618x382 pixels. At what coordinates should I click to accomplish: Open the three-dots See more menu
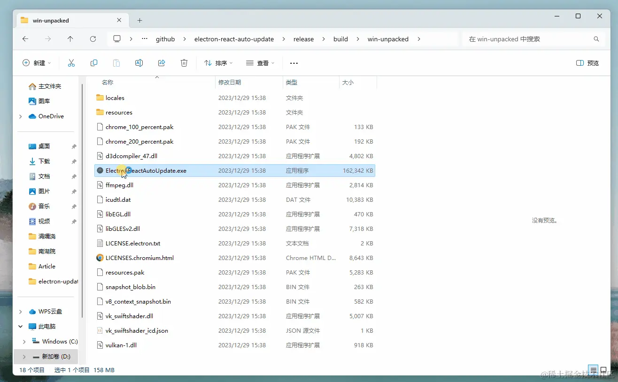pos(294,63)
